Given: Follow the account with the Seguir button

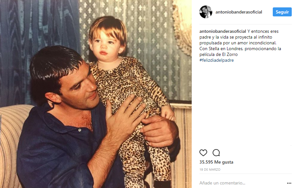Looking at the screenshot, I should tap(282, 12).
